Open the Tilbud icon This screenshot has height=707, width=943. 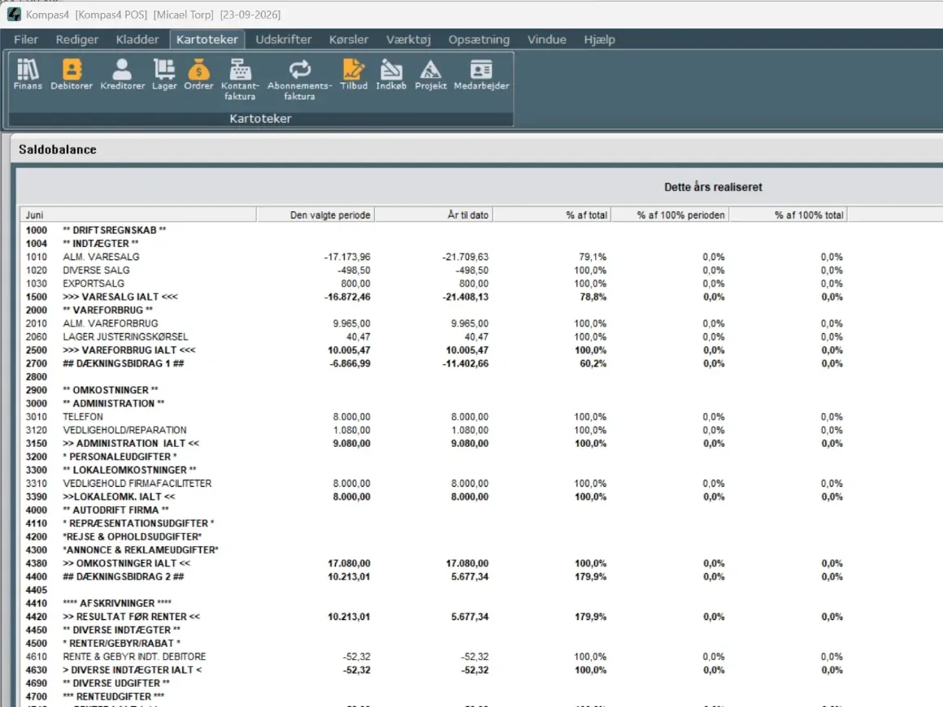coord(354,75)
